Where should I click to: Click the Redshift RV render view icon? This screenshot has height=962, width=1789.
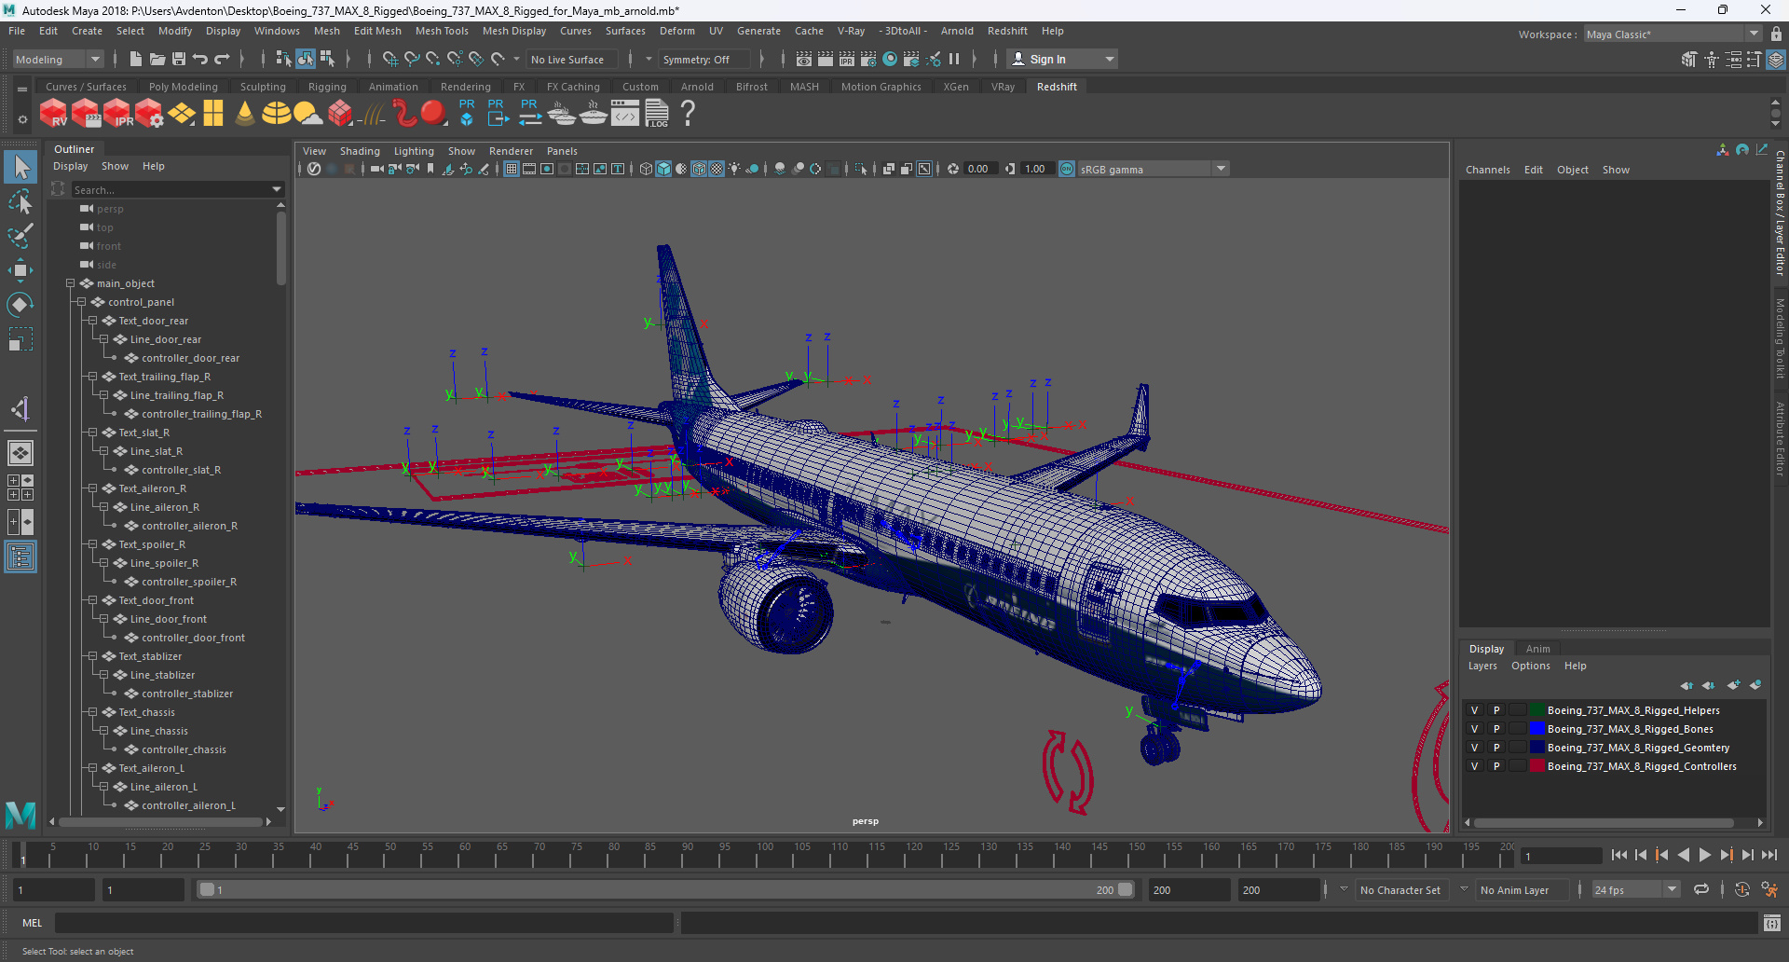[x=53, y=114]
